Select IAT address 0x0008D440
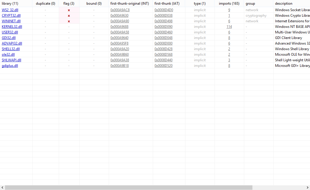Viewport: 310px width, 190px height. click(163, 60)
